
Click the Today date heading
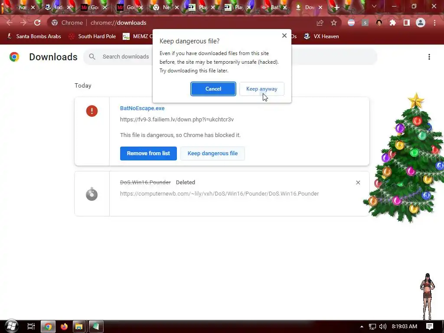[83, 85]
